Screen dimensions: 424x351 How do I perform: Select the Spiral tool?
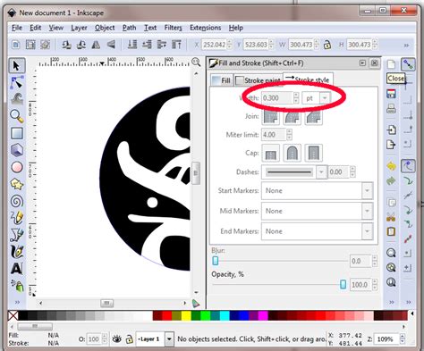pyautogui.click(x=17, y=201)
